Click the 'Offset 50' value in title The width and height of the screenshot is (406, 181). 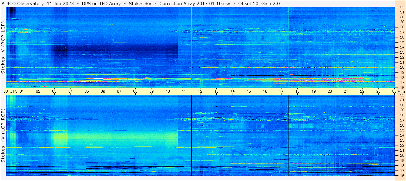point(248,4)
